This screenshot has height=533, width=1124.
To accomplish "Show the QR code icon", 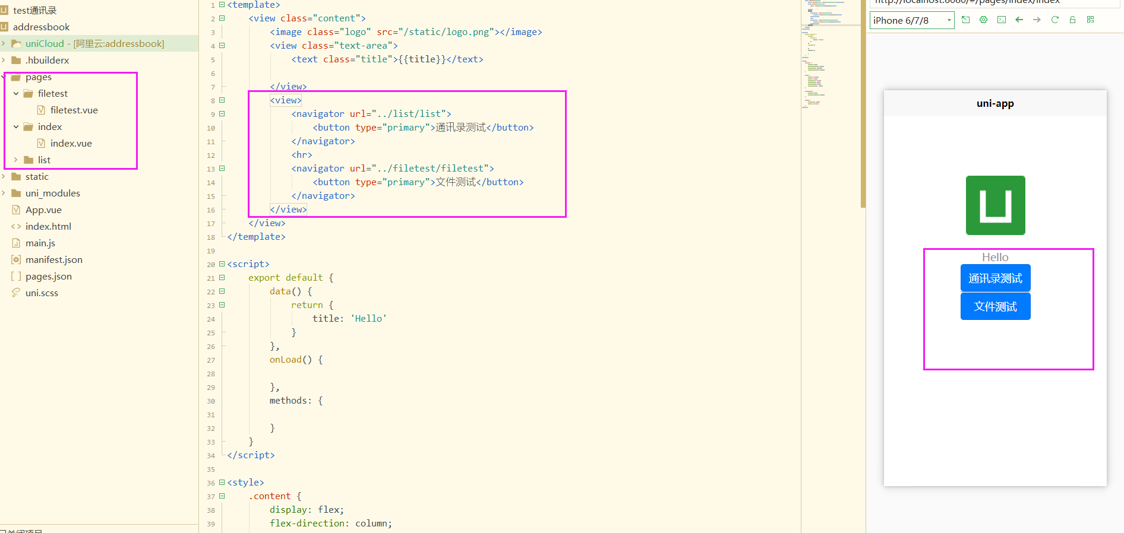I will point(1090,20).
